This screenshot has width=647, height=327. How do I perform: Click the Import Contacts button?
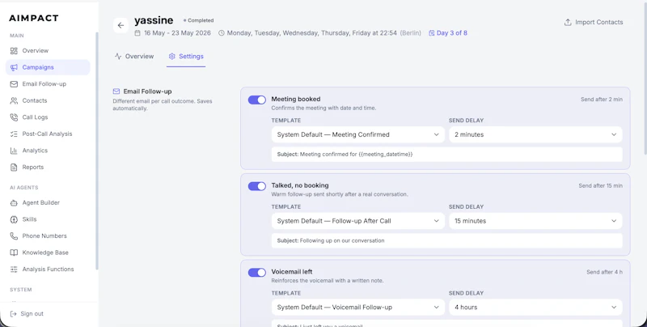tap(594, 23)
